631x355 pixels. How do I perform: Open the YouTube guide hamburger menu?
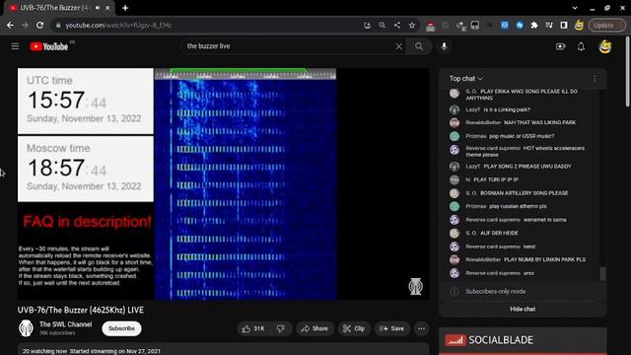pos(15,46)
